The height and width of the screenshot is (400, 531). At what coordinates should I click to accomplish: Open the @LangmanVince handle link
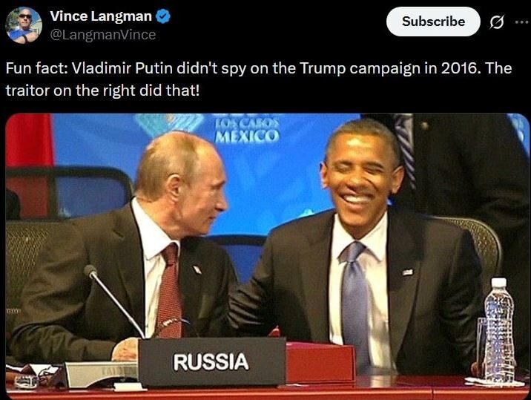click(103, 35)
